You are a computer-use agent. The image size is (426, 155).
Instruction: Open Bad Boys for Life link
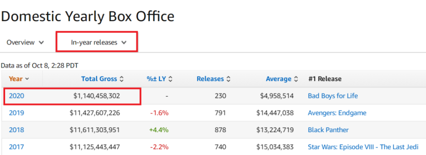[333, 96]
